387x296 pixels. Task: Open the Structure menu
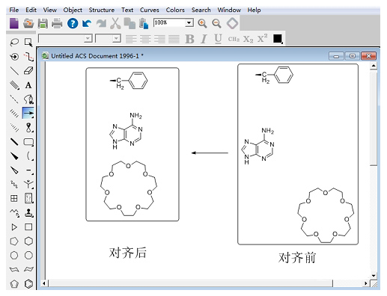102,10
